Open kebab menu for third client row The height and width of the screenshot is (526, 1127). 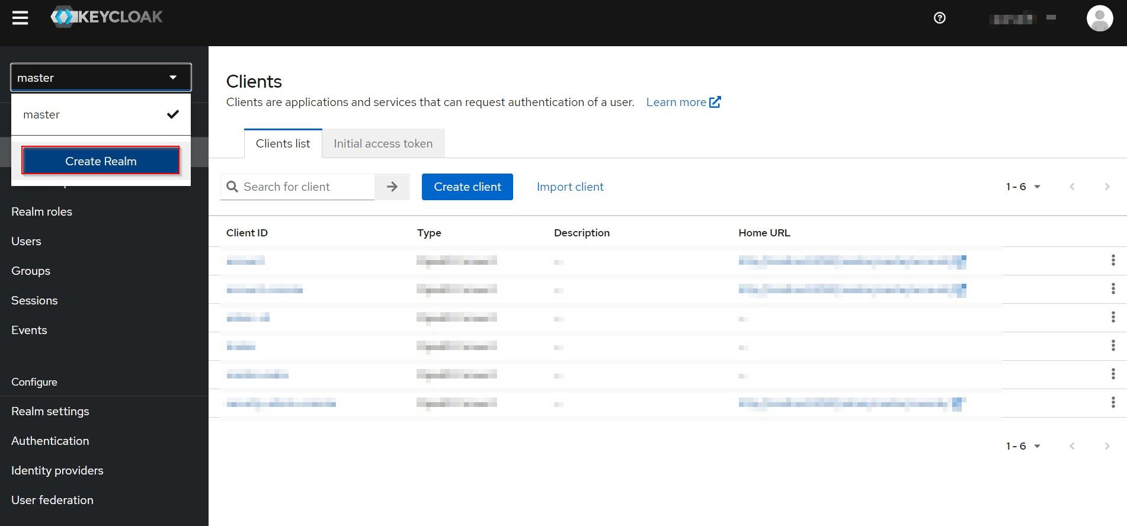point(1113,317)
